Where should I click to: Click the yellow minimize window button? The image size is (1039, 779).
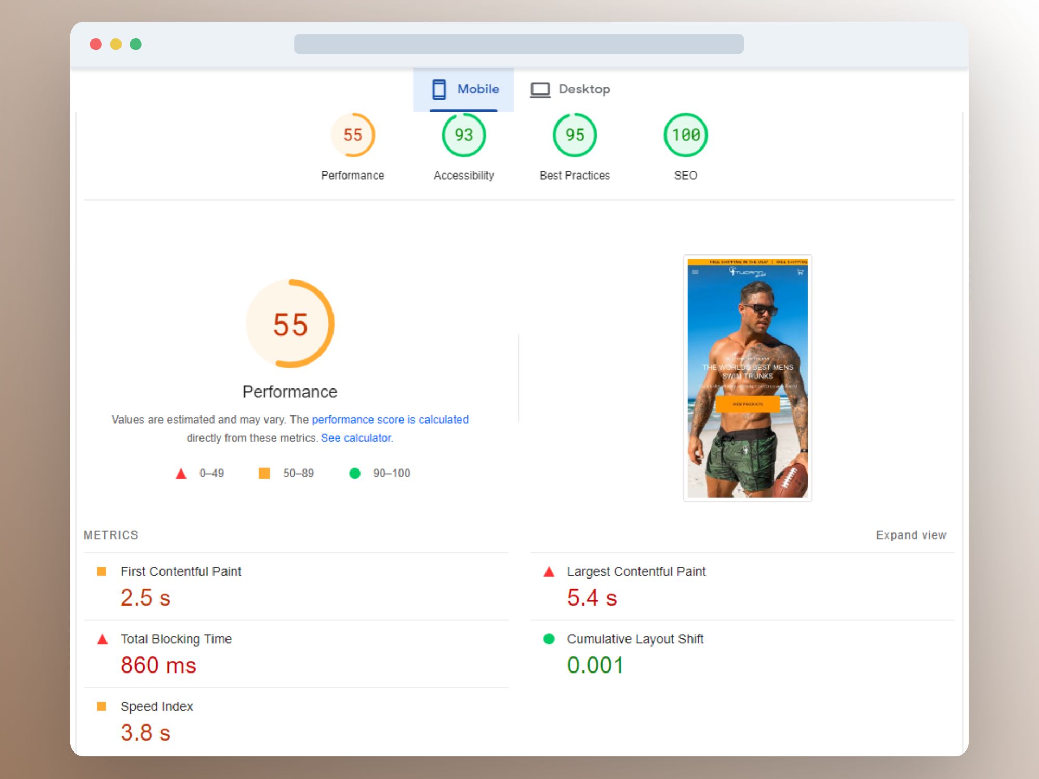pos(116,44)
